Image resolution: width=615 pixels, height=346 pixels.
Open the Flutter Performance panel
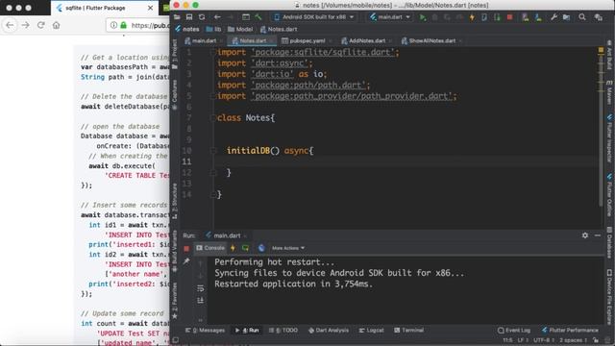570,331
